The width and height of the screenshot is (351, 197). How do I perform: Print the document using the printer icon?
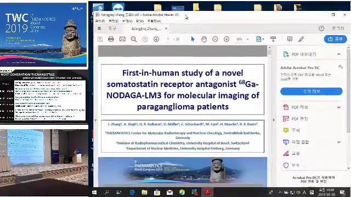point(111,39)
